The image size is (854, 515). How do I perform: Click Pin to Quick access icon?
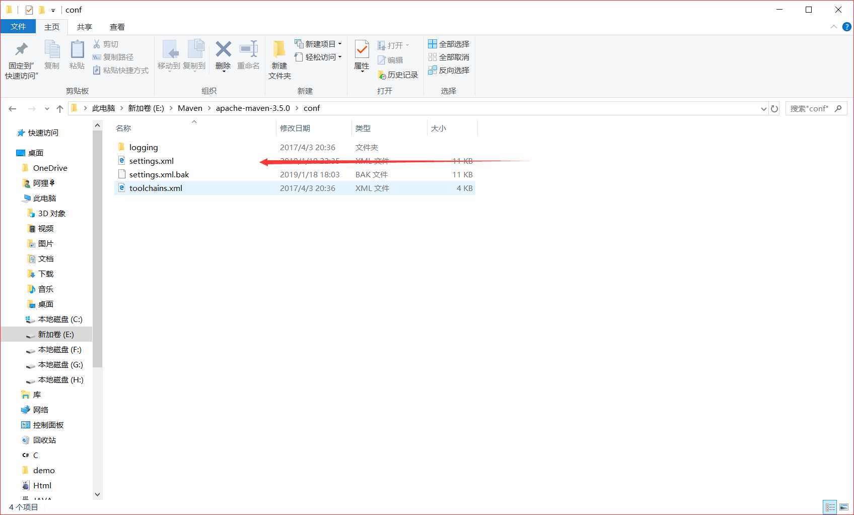point(22,49)
